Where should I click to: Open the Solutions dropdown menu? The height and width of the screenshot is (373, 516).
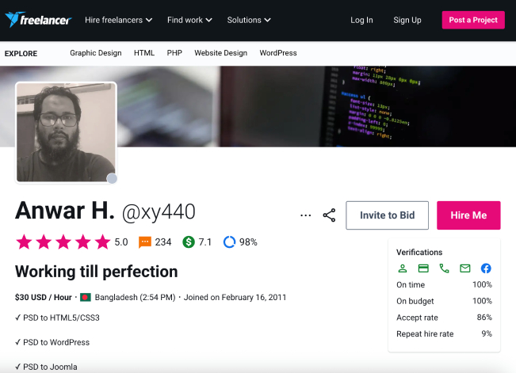tap(249, 20)
